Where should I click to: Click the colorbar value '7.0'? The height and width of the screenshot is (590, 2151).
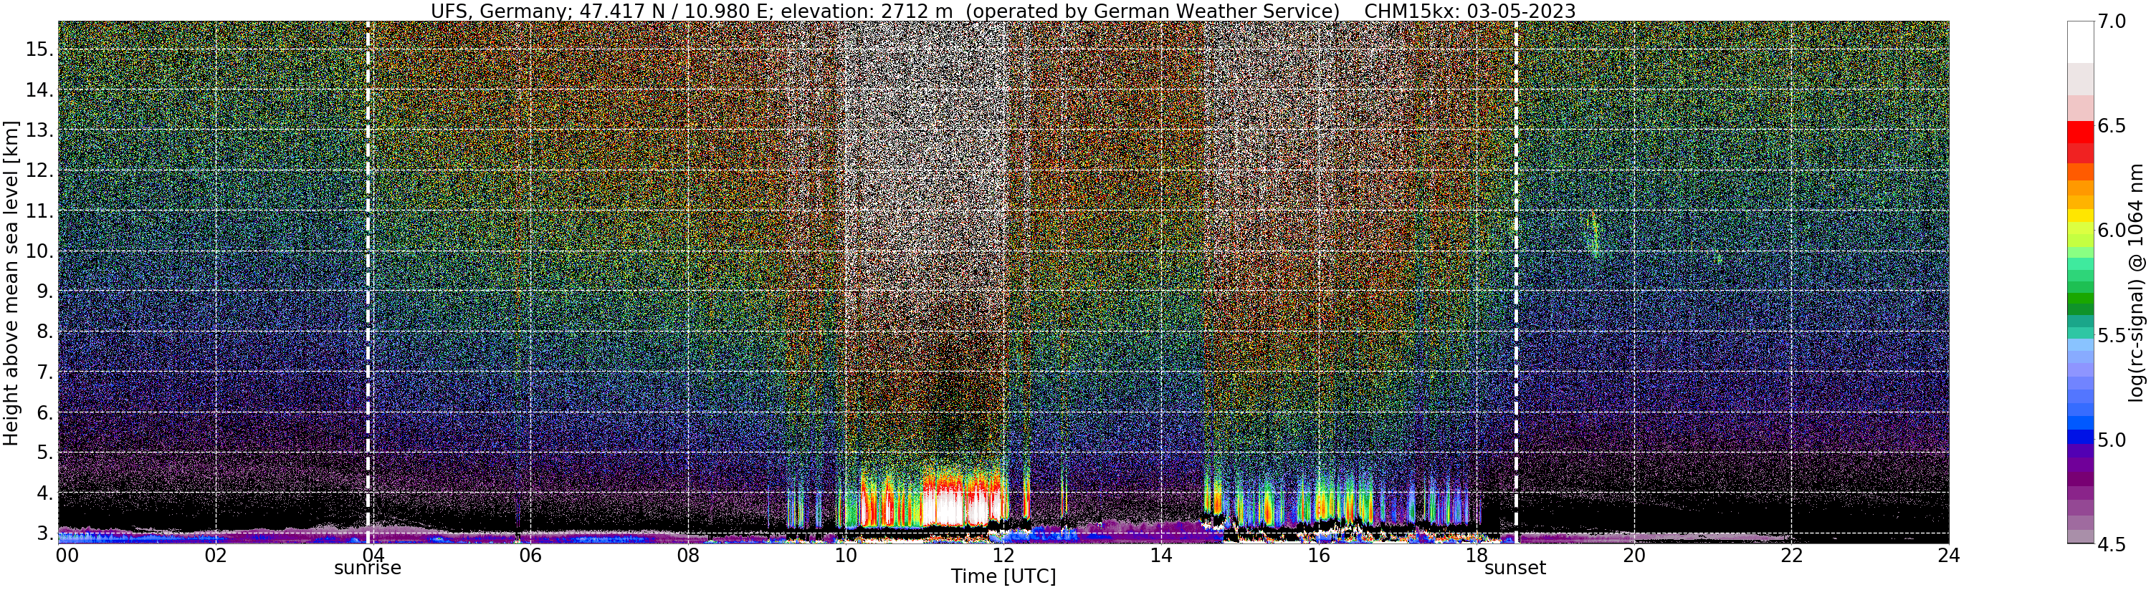click(x=2112, y=21)
